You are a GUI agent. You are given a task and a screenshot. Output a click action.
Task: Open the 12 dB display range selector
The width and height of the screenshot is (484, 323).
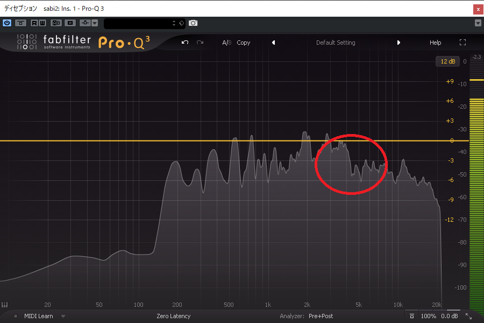pos(447,61)
